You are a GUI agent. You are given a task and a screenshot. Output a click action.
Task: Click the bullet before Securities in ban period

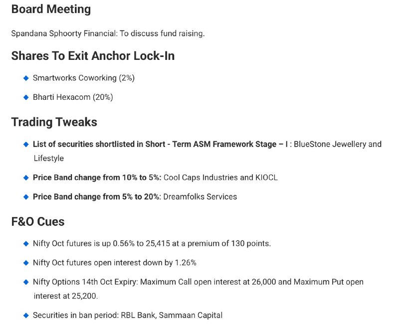click(x=26, y=316)
